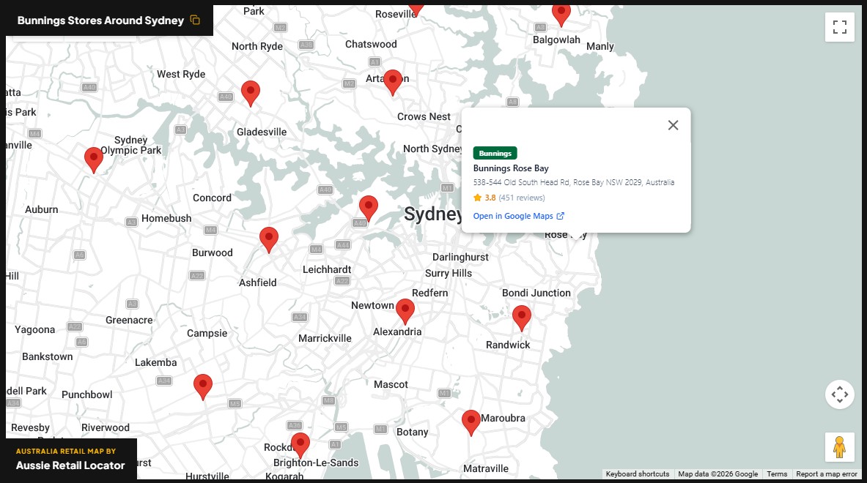Image resolution: width=867 pixels, height=483 pixels.
Task: Select the store pin near Lakemba
Action: tap(203, 387)
